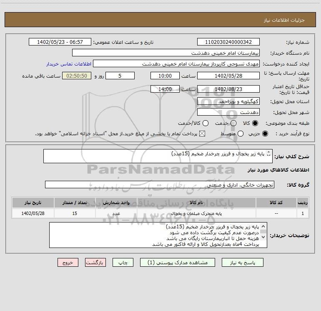Click the گروه کالا field تجهیزات خانگی
Screen dimensions: 321x311
click(160, 185)
